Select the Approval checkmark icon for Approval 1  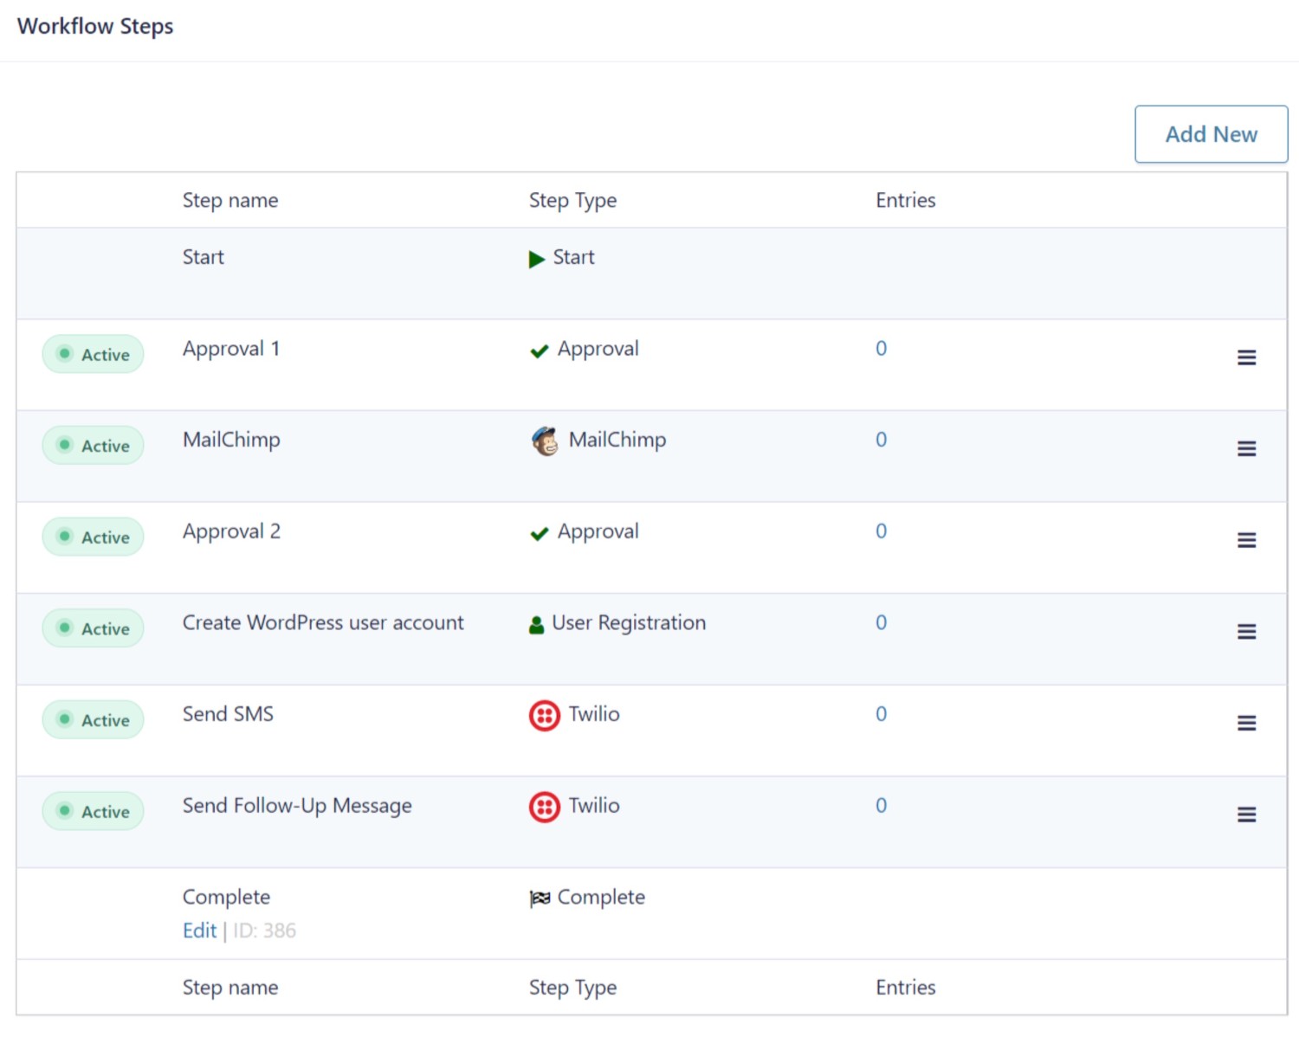pyautogui.click(x=539, y=351)
